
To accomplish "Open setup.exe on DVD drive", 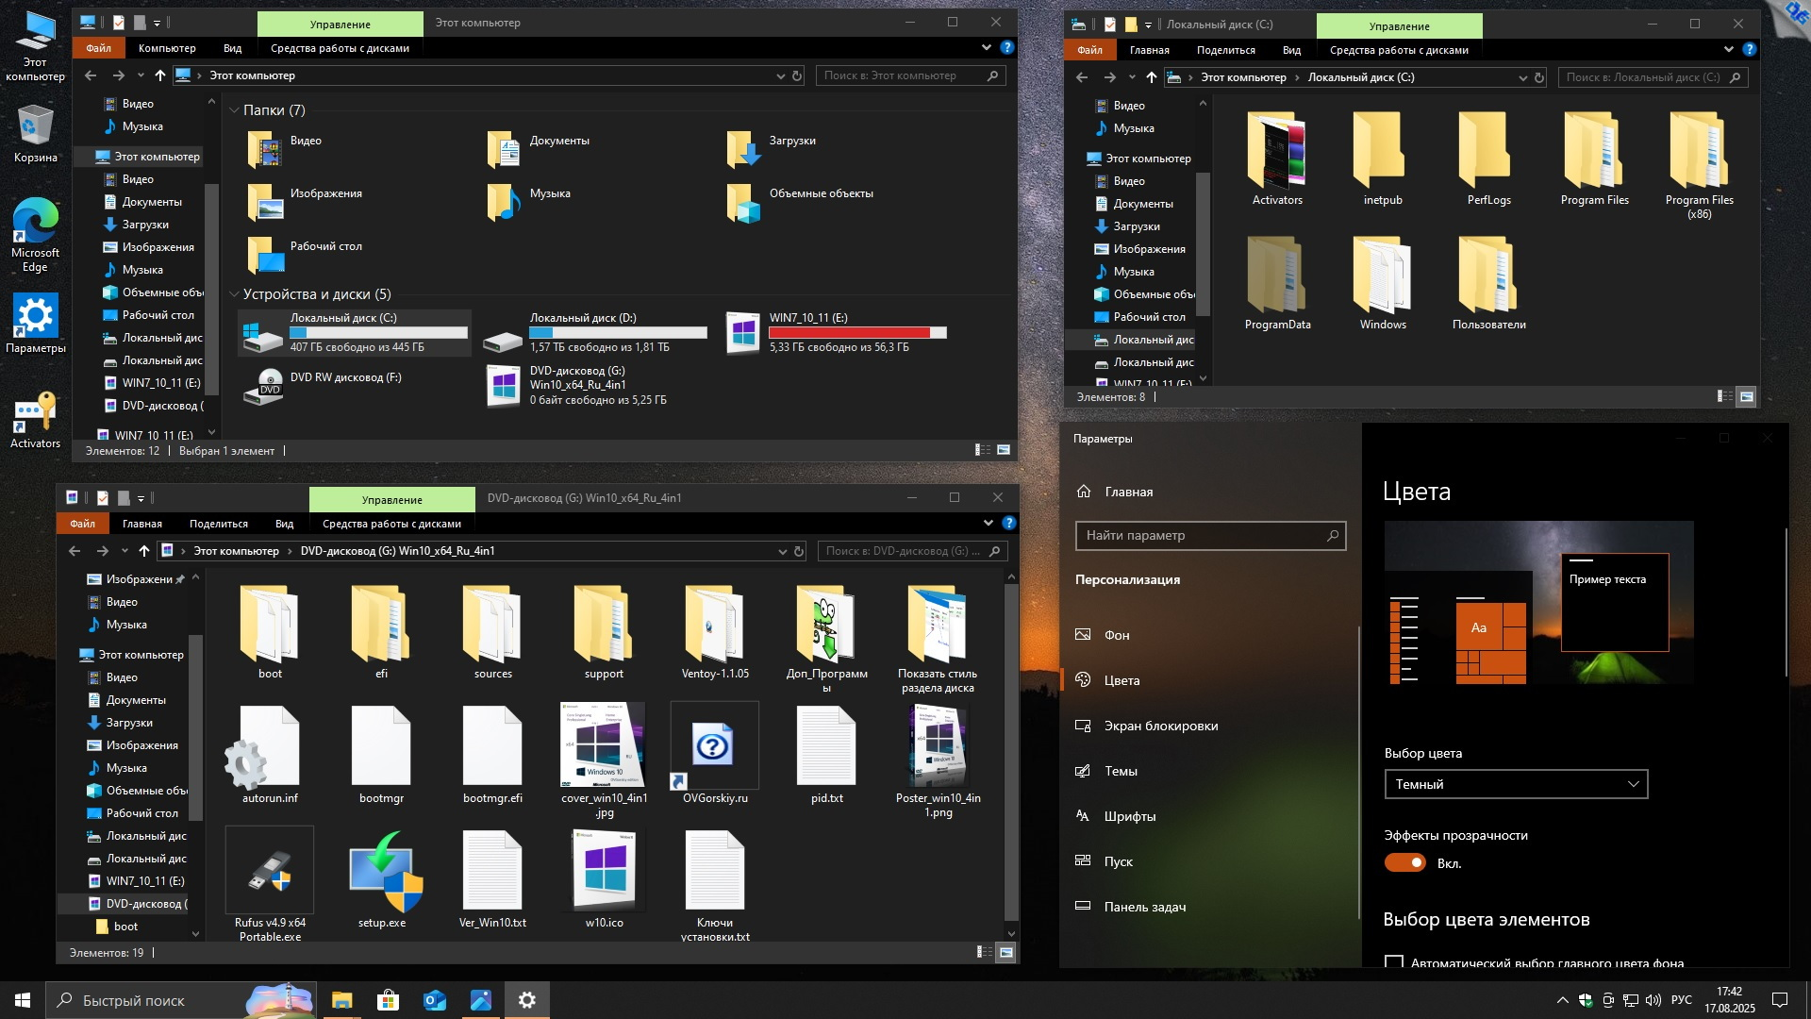I will tap(382, 870).
